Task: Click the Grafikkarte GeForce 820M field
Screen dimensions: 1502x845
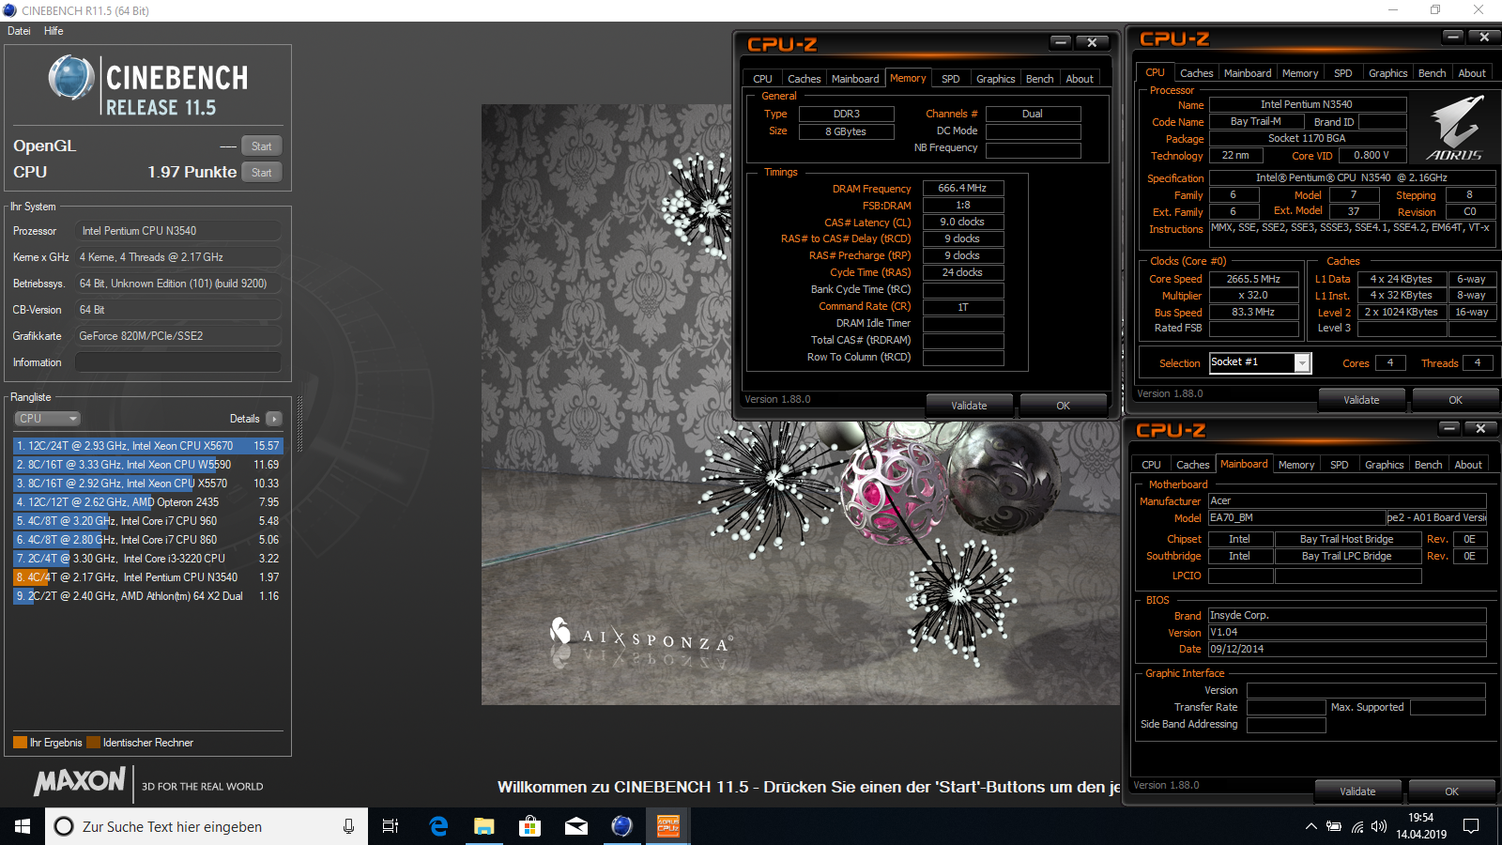Action: [x=178, y=336]
